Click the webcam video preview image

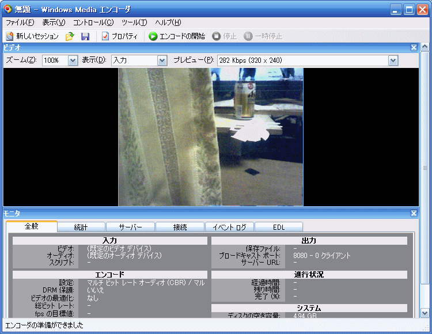[x=211, y=137]
